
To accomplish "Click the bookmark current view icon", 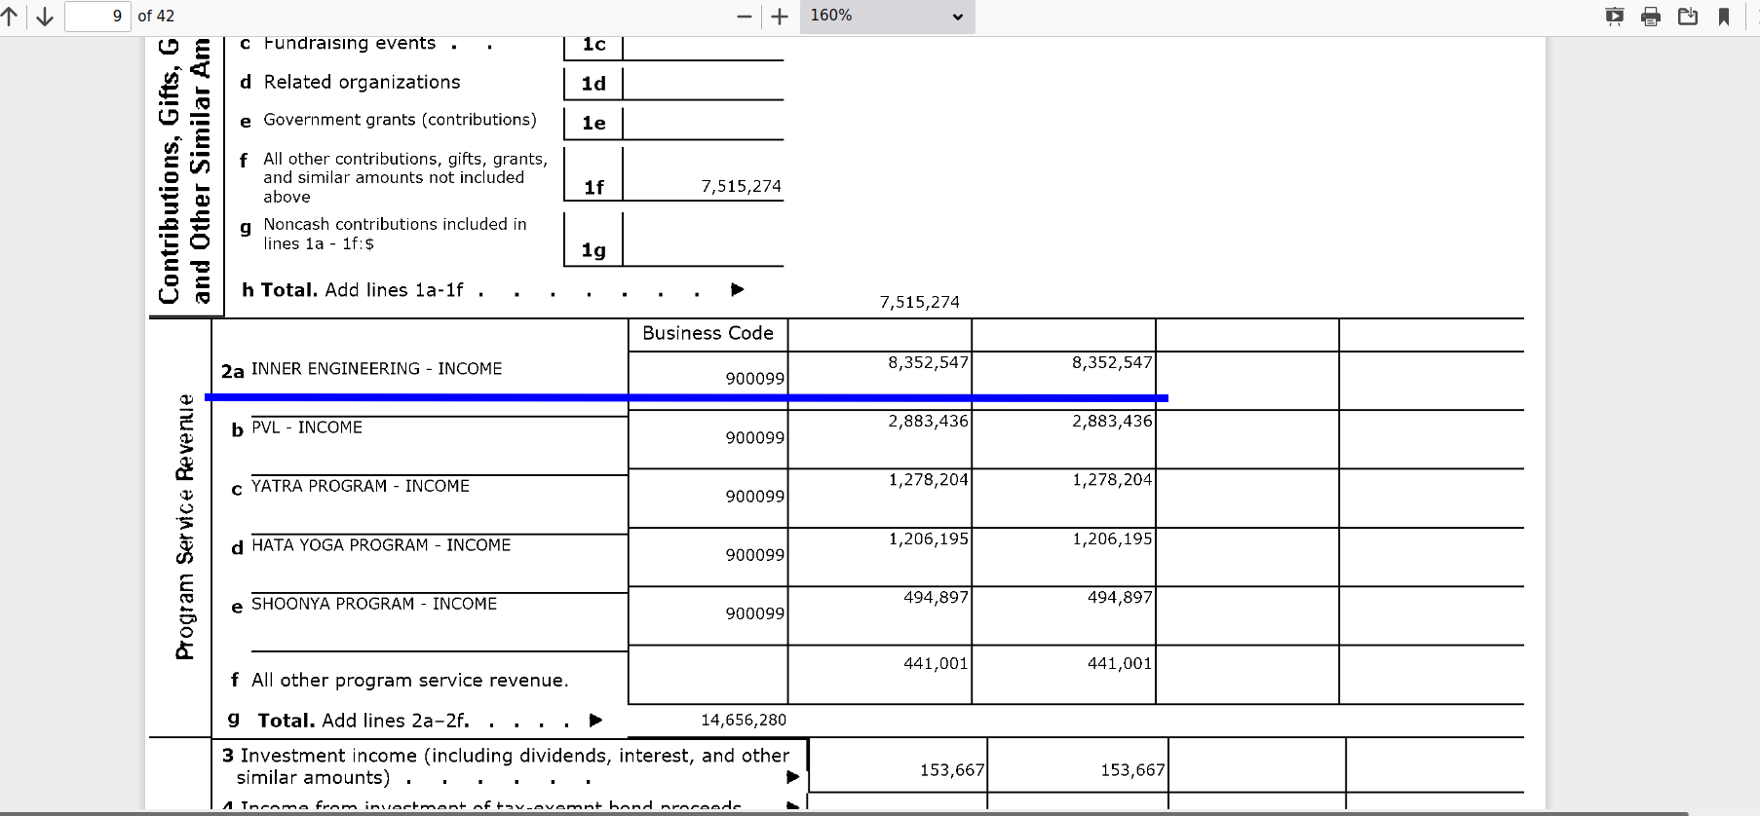I will click(1724, 17).
